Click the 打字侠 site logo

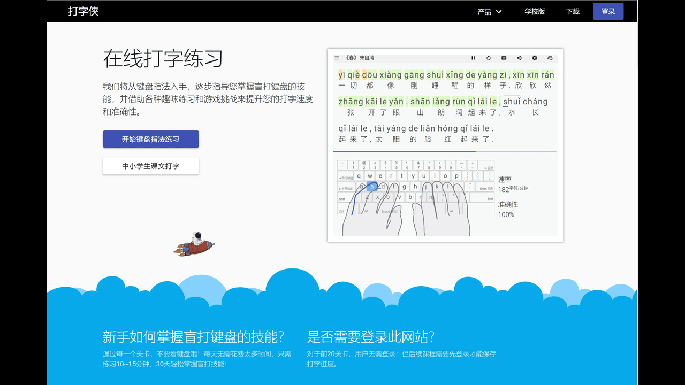[83, 11]
